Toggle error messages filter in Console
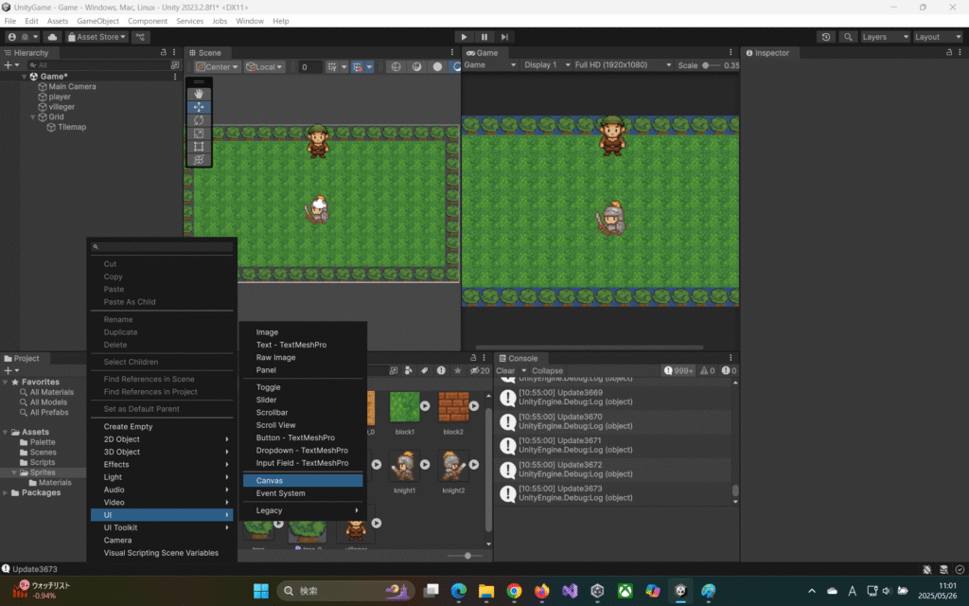Viewport: 969px width, 606px height. tap(730, 371)
